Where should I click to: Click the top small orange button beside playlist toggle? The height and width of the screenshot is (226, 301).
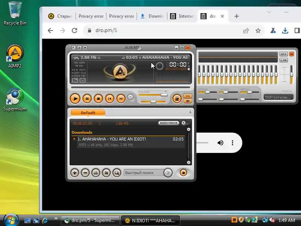point(187,96)
